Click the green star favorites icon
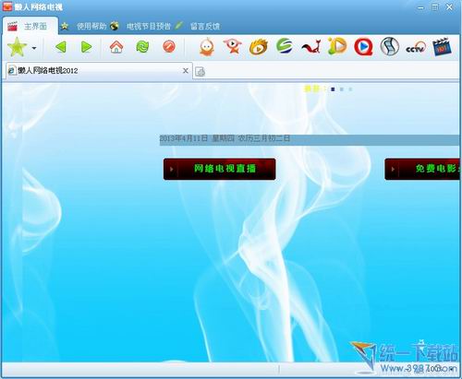The width and height of the screenshot is (462, 379). 17,47
